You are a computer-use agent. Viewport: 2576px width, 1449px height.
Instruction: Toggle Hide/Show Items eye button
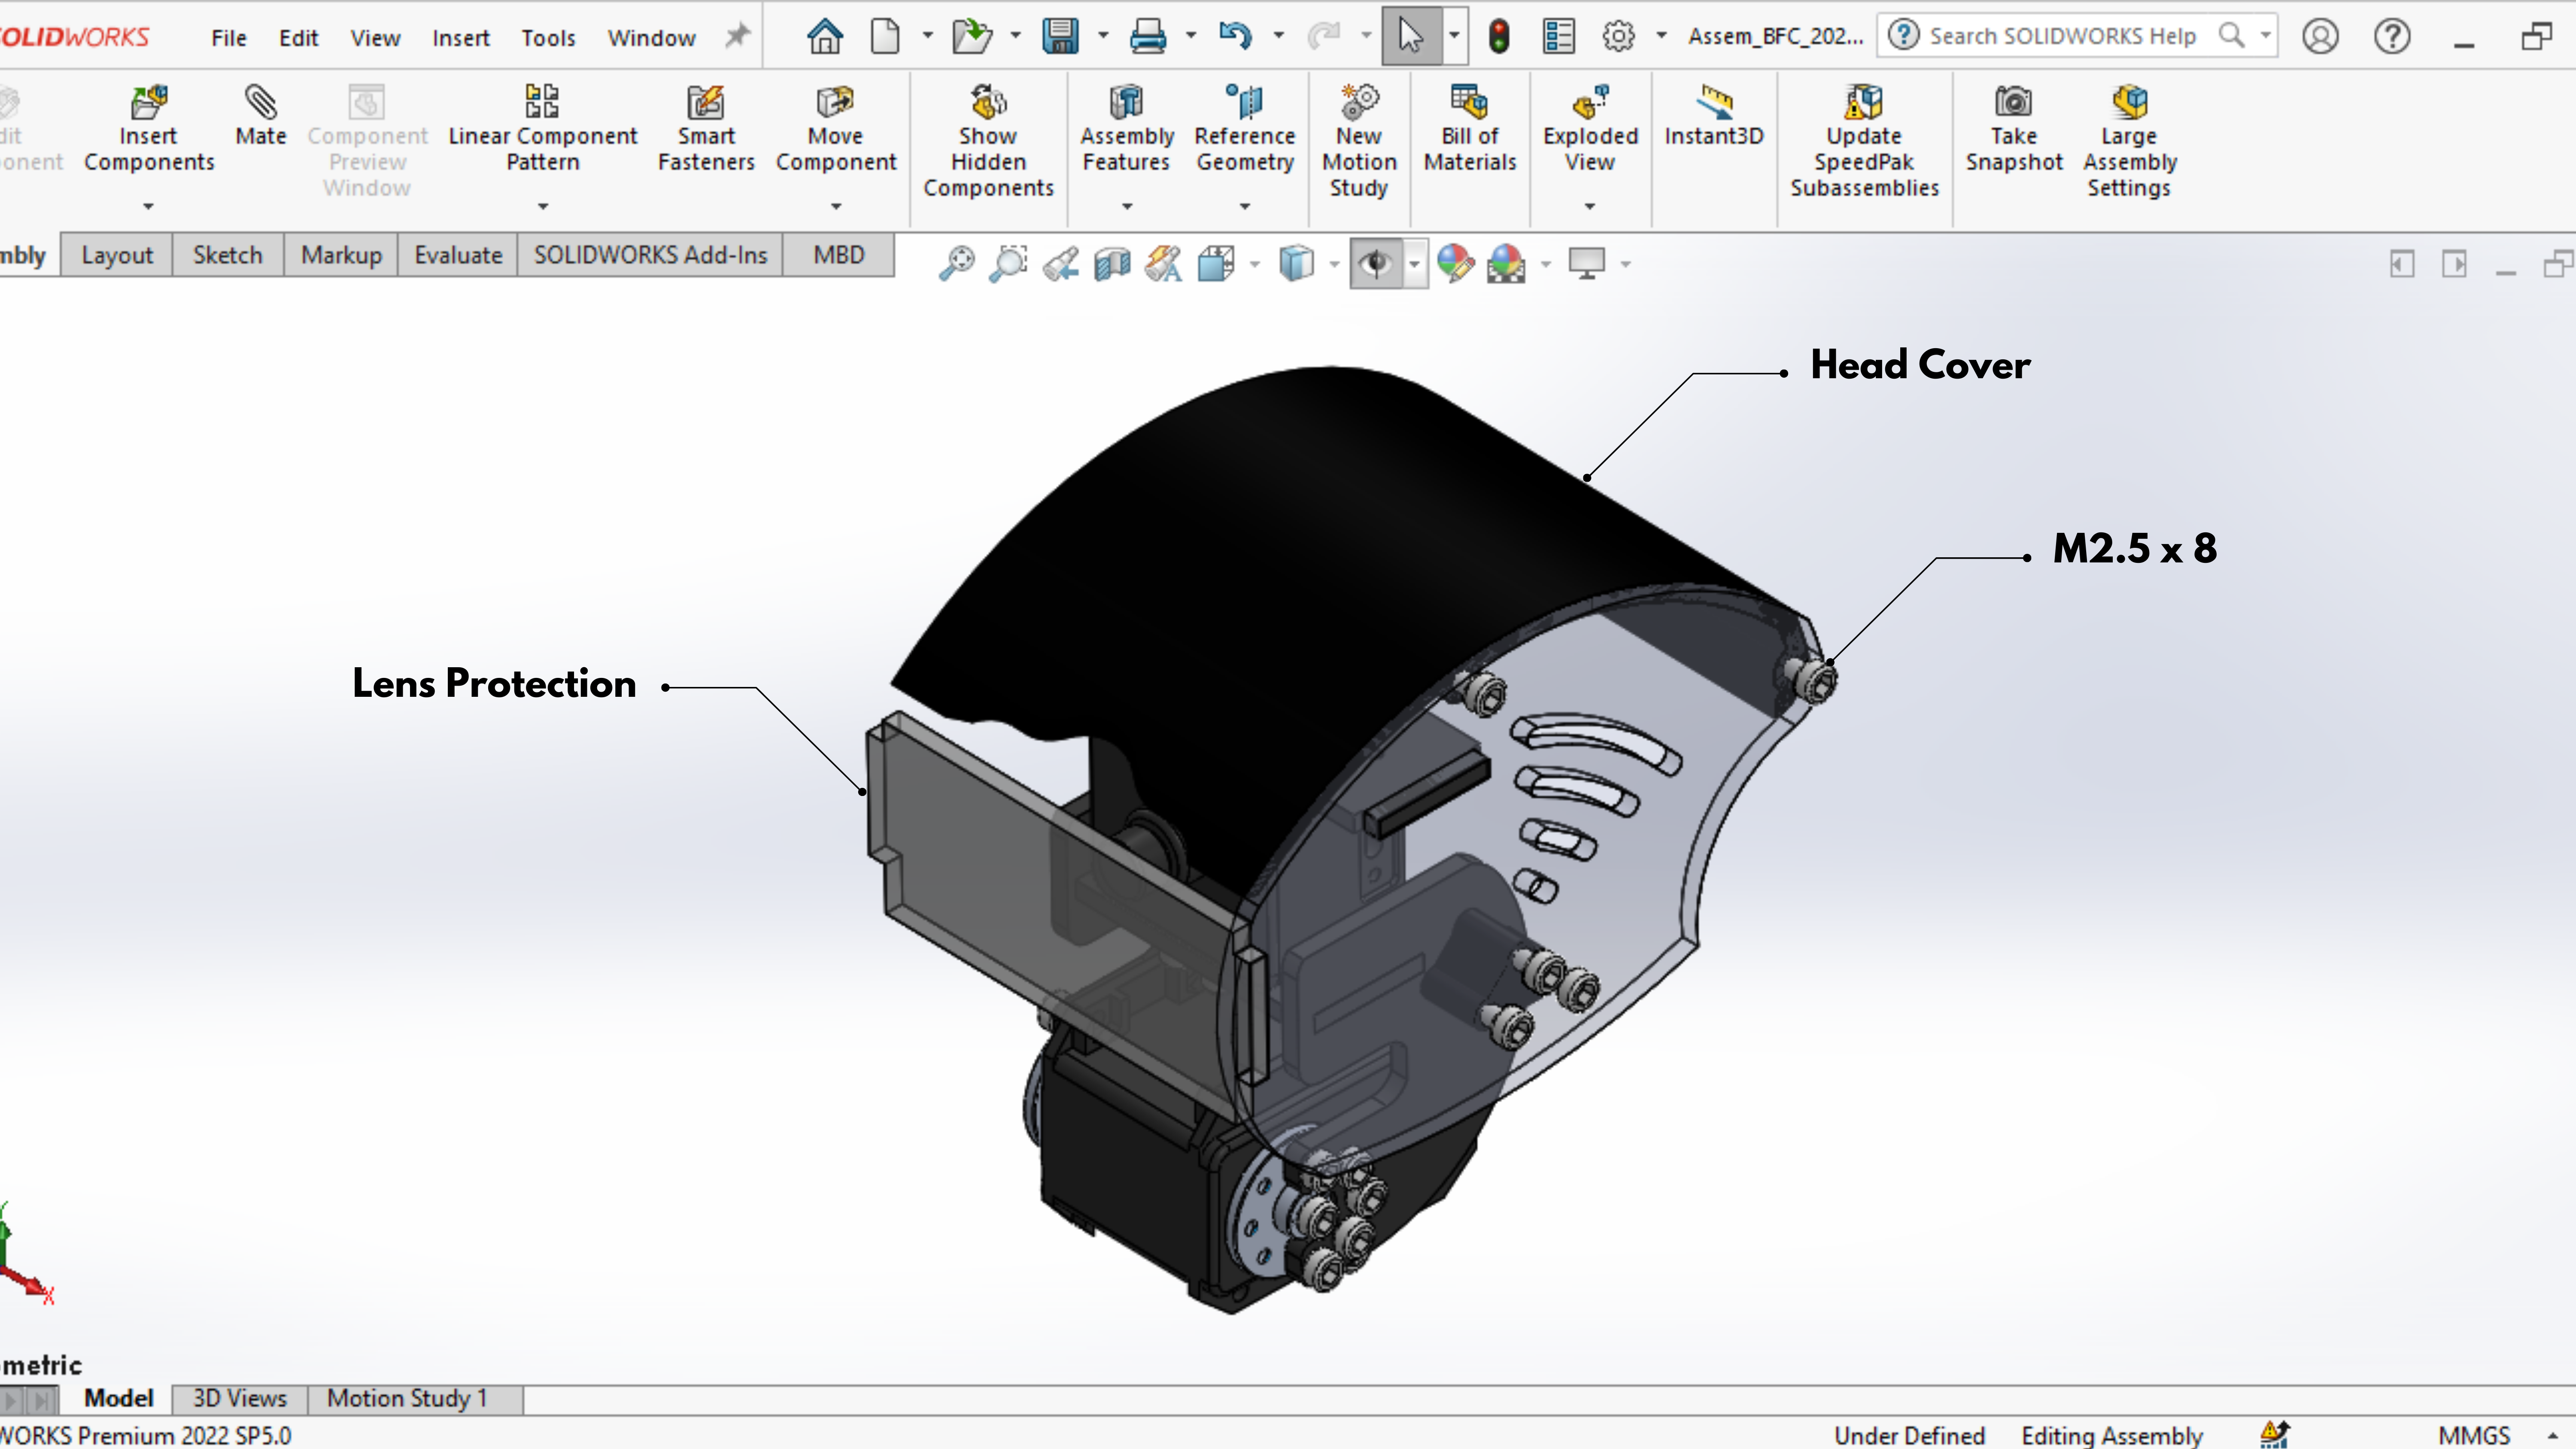click(1376, 264)
